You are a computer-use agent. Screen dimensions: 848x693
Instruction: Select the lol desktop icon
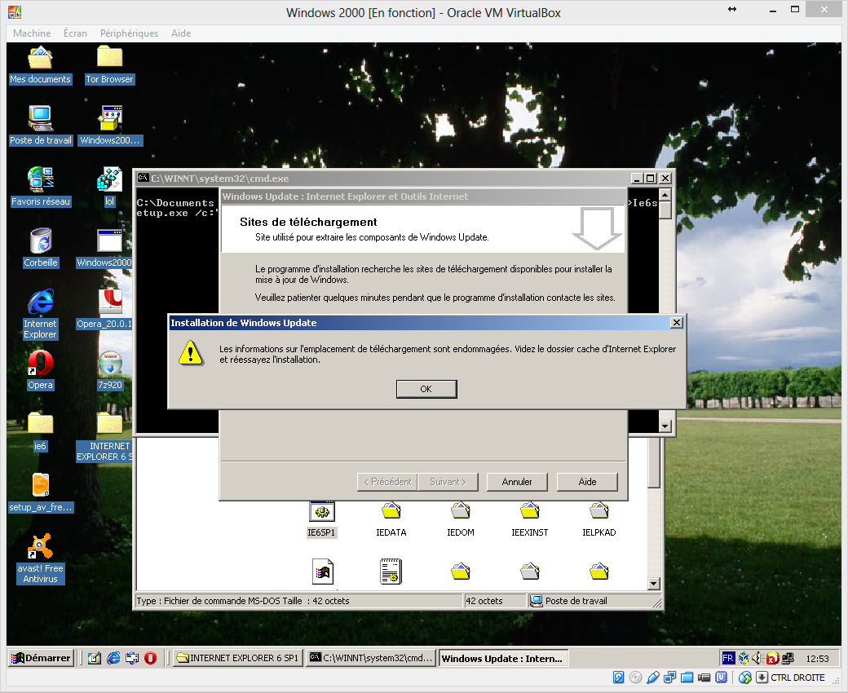click(110, 187)
